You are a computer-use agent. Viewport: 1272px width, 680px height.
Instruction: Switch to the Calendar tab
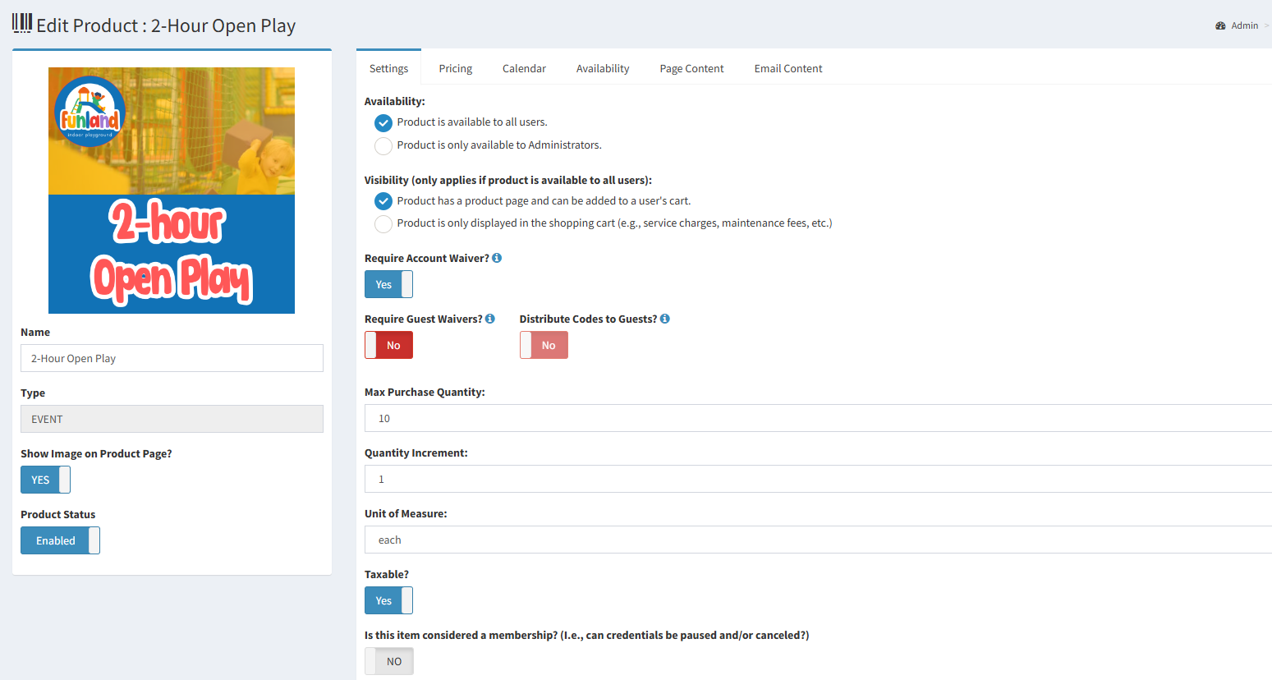click(x=524, y=68)
